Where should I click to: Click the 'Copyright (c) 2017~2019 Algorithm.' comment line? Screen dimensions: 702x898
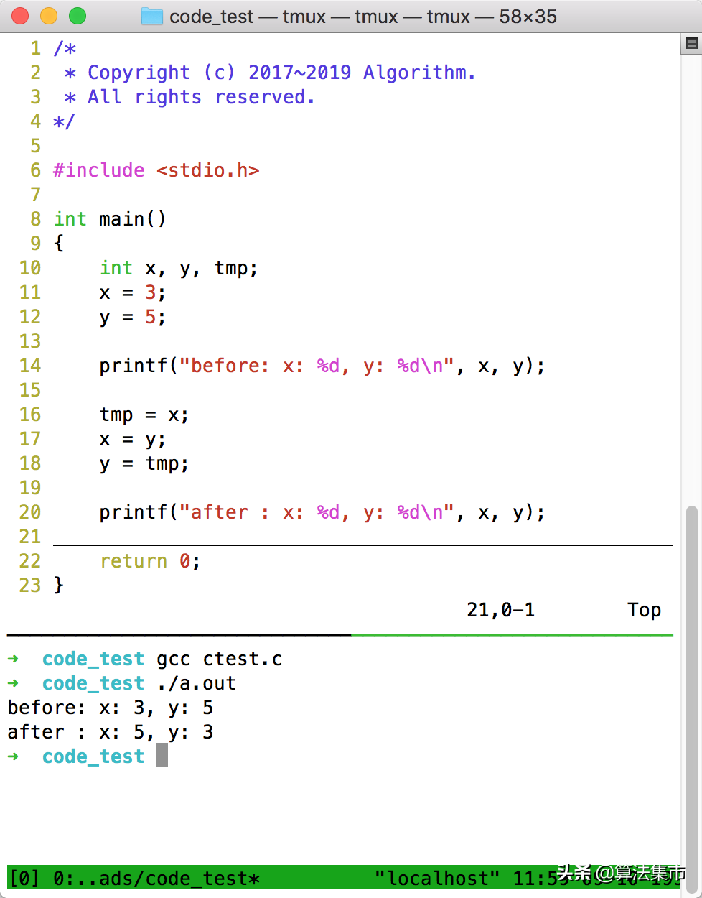[x=270, y=73]
